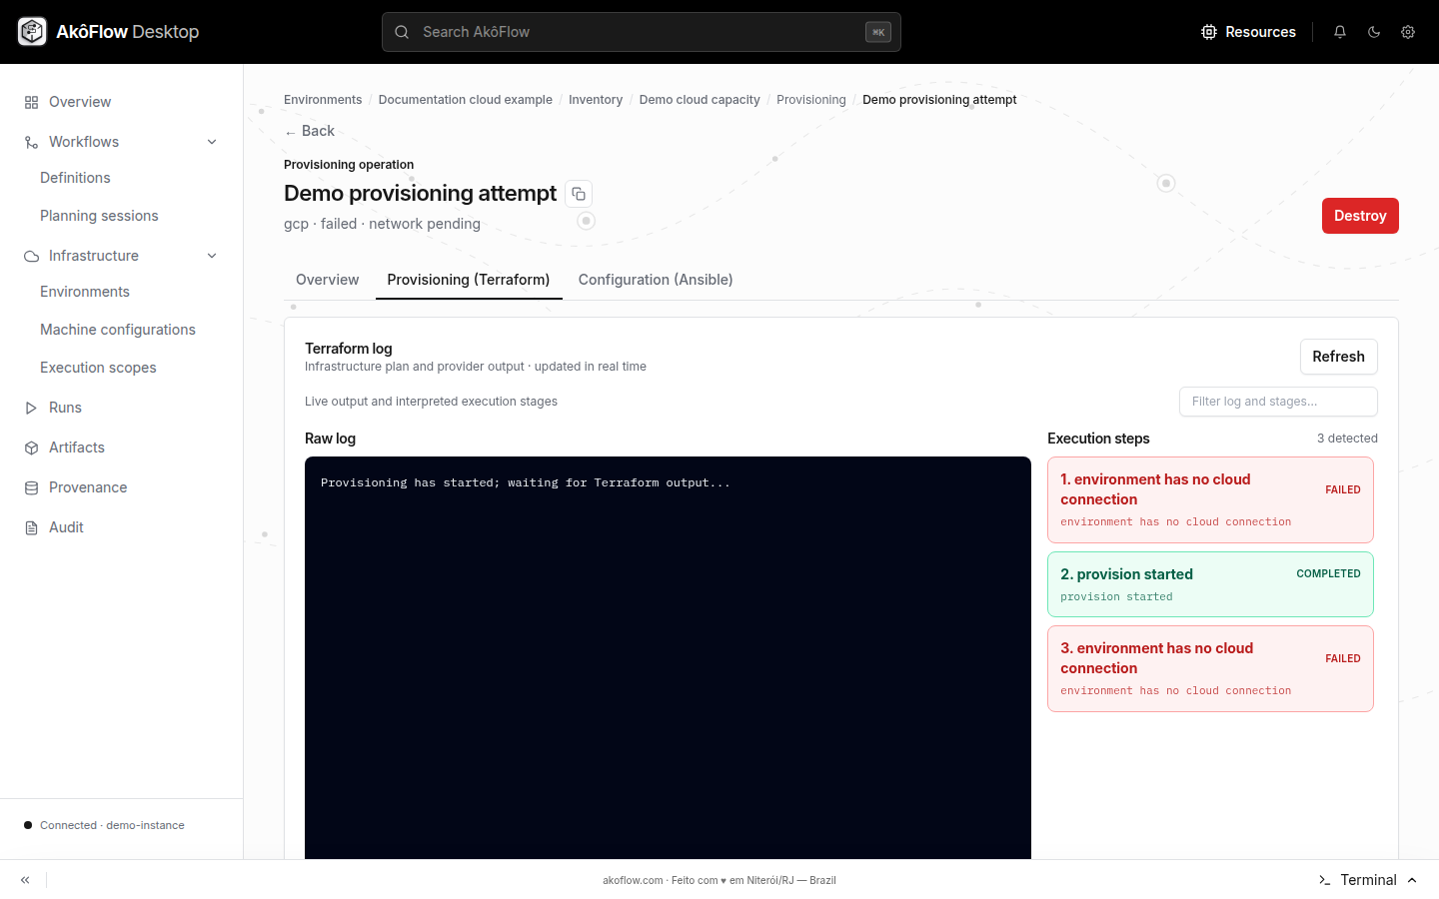Image resolution: width=1439 pixels, height=899 pixels.
Task: Click the '3 detected' label
Action: (1347, 439)
